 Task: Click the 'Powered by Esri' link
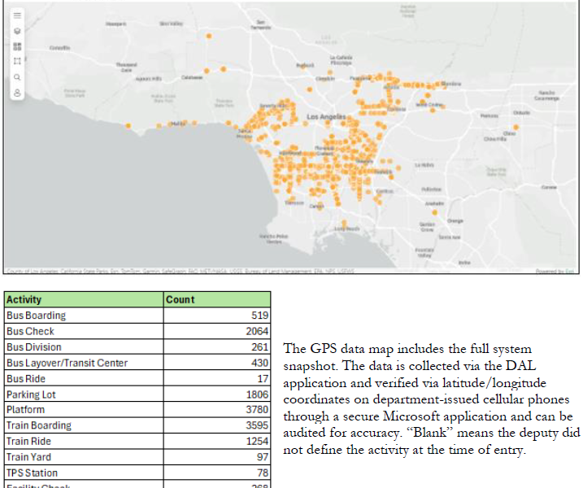pos(555,271)
